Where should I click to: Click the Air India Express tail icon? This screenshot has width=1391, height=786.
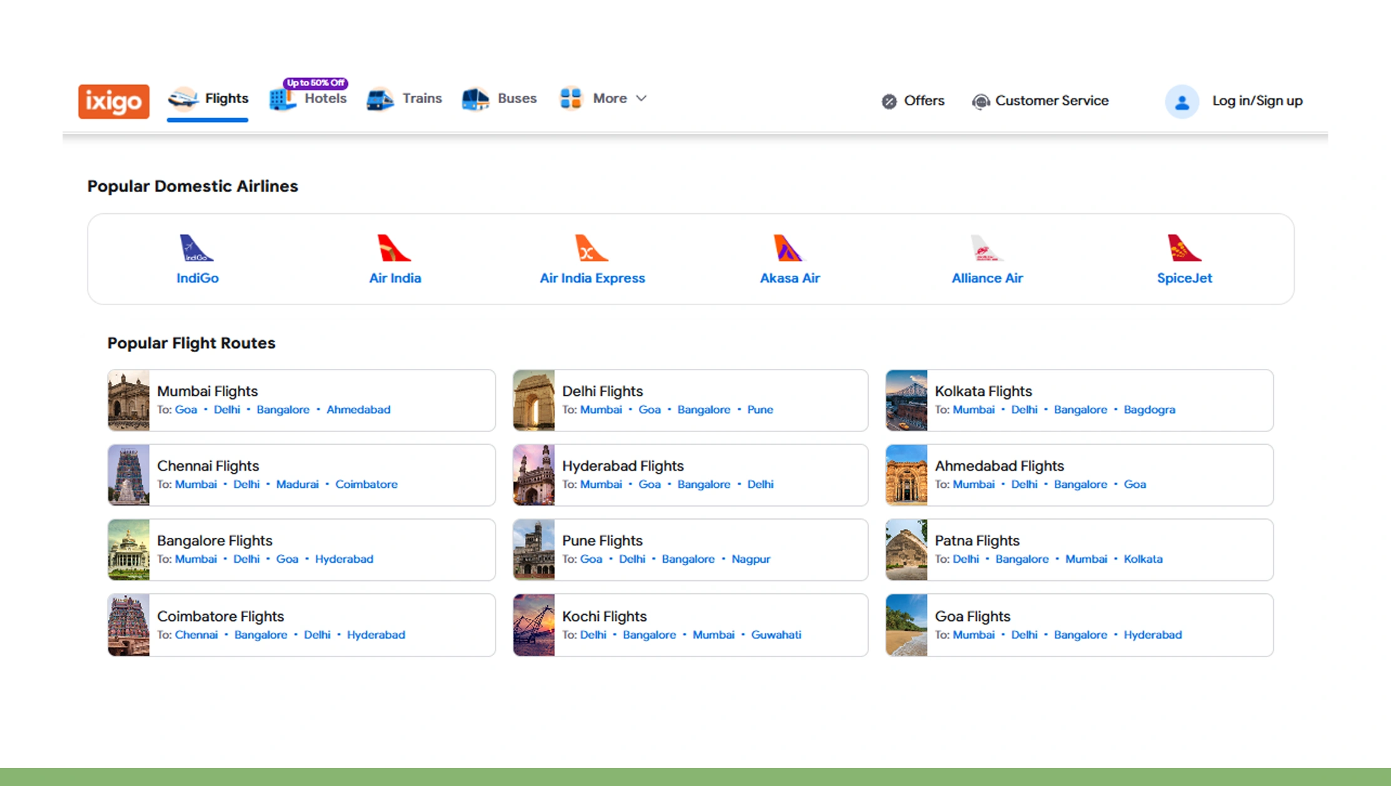pyautogui.click(x=591, y=248)
